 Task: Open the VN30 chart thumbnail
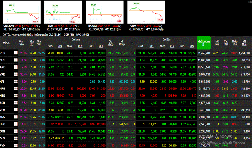click(x=146, y=12)
